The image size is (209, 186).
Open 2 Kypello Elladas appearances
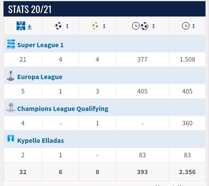click(23, 155)
